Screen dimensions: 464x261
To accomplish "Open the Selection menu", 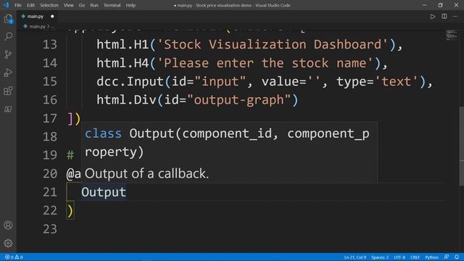I will [x=49, y=5].
